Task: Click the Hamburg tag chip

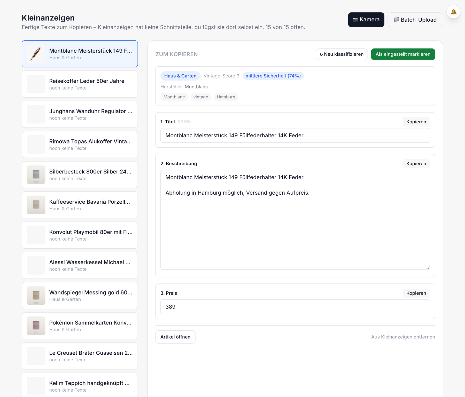Action: click(x=226, y=97)
